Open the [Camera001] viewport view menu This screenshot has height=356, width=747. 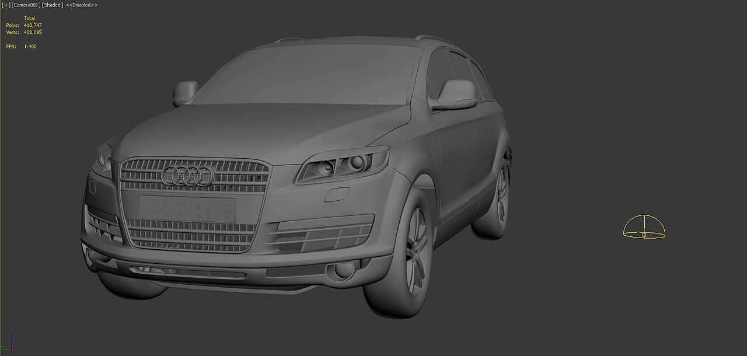(25, 5)
